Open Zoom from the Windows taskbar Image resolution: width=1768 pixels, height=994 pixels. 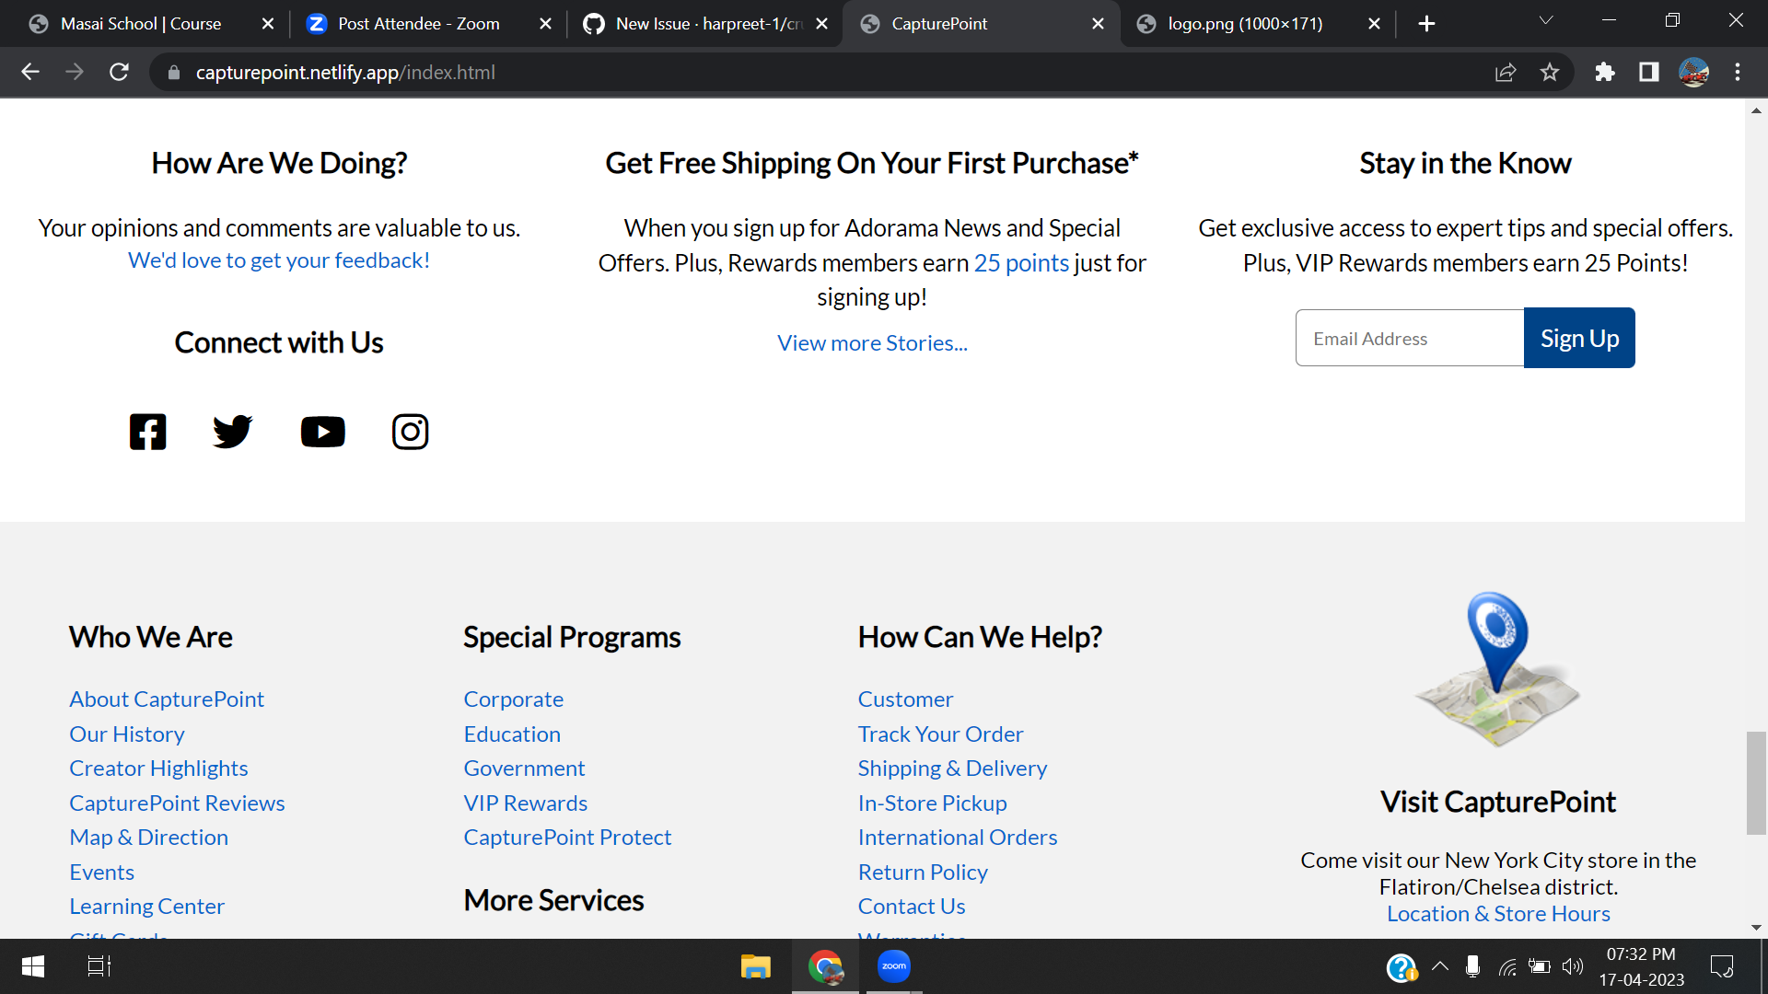pyautogui.click(x=893, y=966)
